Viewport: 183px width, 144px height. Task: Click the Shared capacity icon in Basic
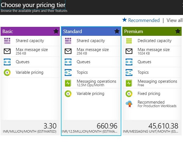[7, 41]
